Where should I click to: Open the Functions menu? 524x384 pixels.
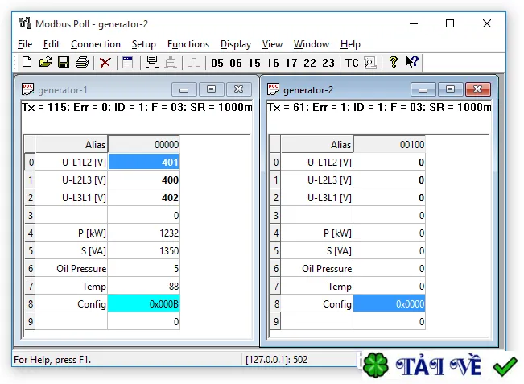(x=188, y=44)
